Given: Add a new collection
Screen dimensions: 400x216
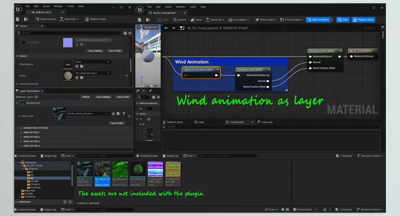Looking at the screenshot, I should 65,202.
